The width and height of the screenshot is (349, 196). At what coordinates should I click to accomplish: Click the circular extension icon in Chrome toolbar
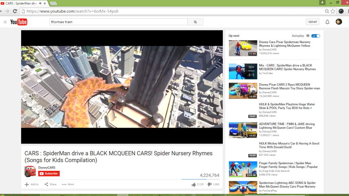tap(341, 11)
